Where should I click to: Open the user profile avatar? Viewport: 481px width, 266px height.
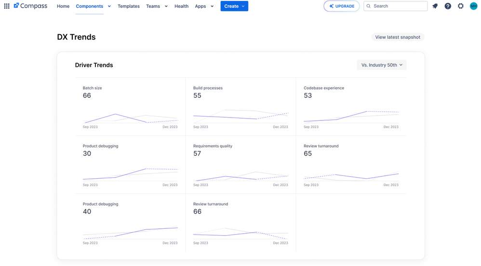[x=473, y=6]
